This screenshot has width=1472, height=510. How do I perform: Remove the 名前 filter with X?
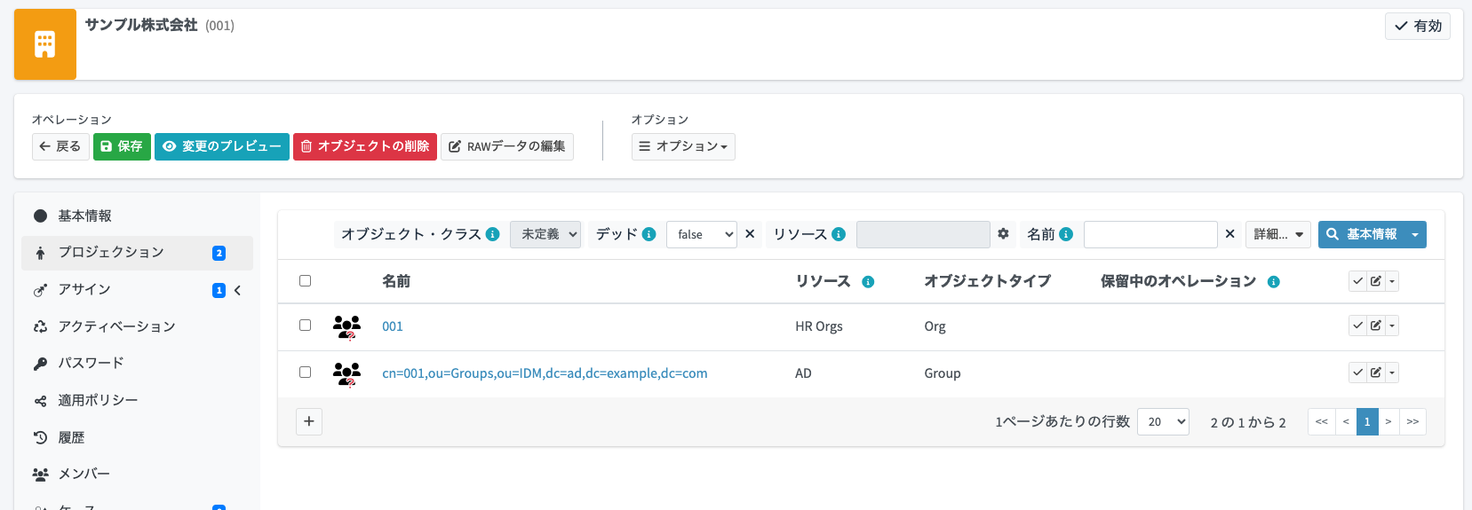1230,234
